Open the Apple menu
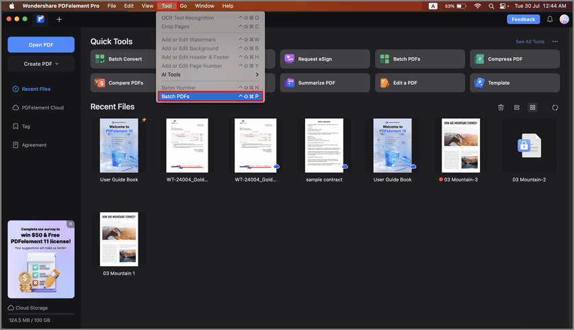 click(11, 6)
